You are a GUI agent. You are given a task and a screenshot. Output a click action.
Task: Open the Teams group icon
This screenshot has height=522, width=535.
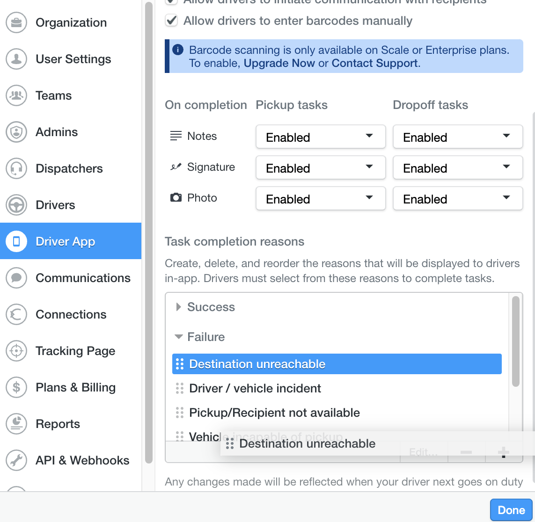16,95
